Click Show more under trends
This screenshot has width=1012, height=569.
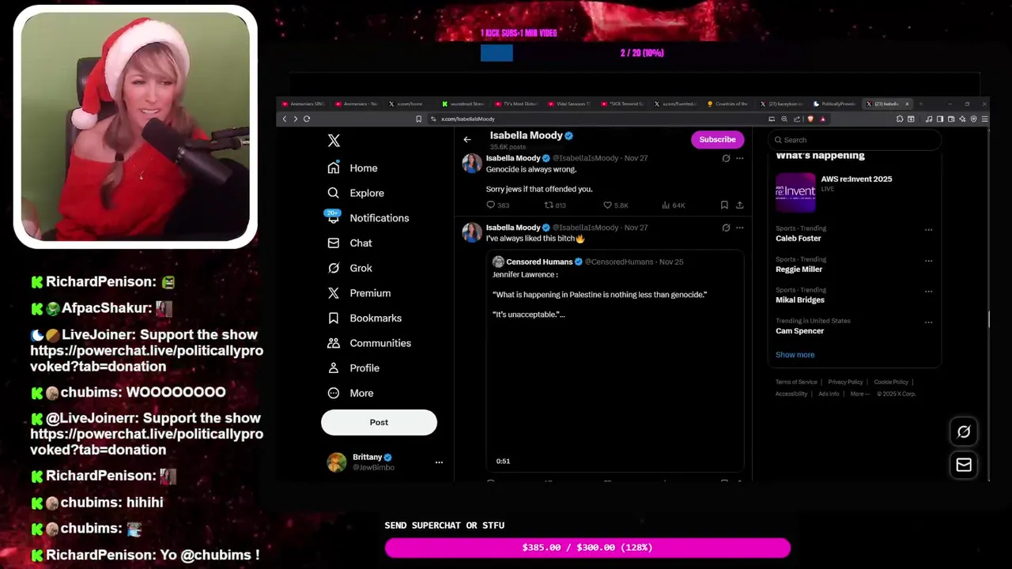[795, 355]
